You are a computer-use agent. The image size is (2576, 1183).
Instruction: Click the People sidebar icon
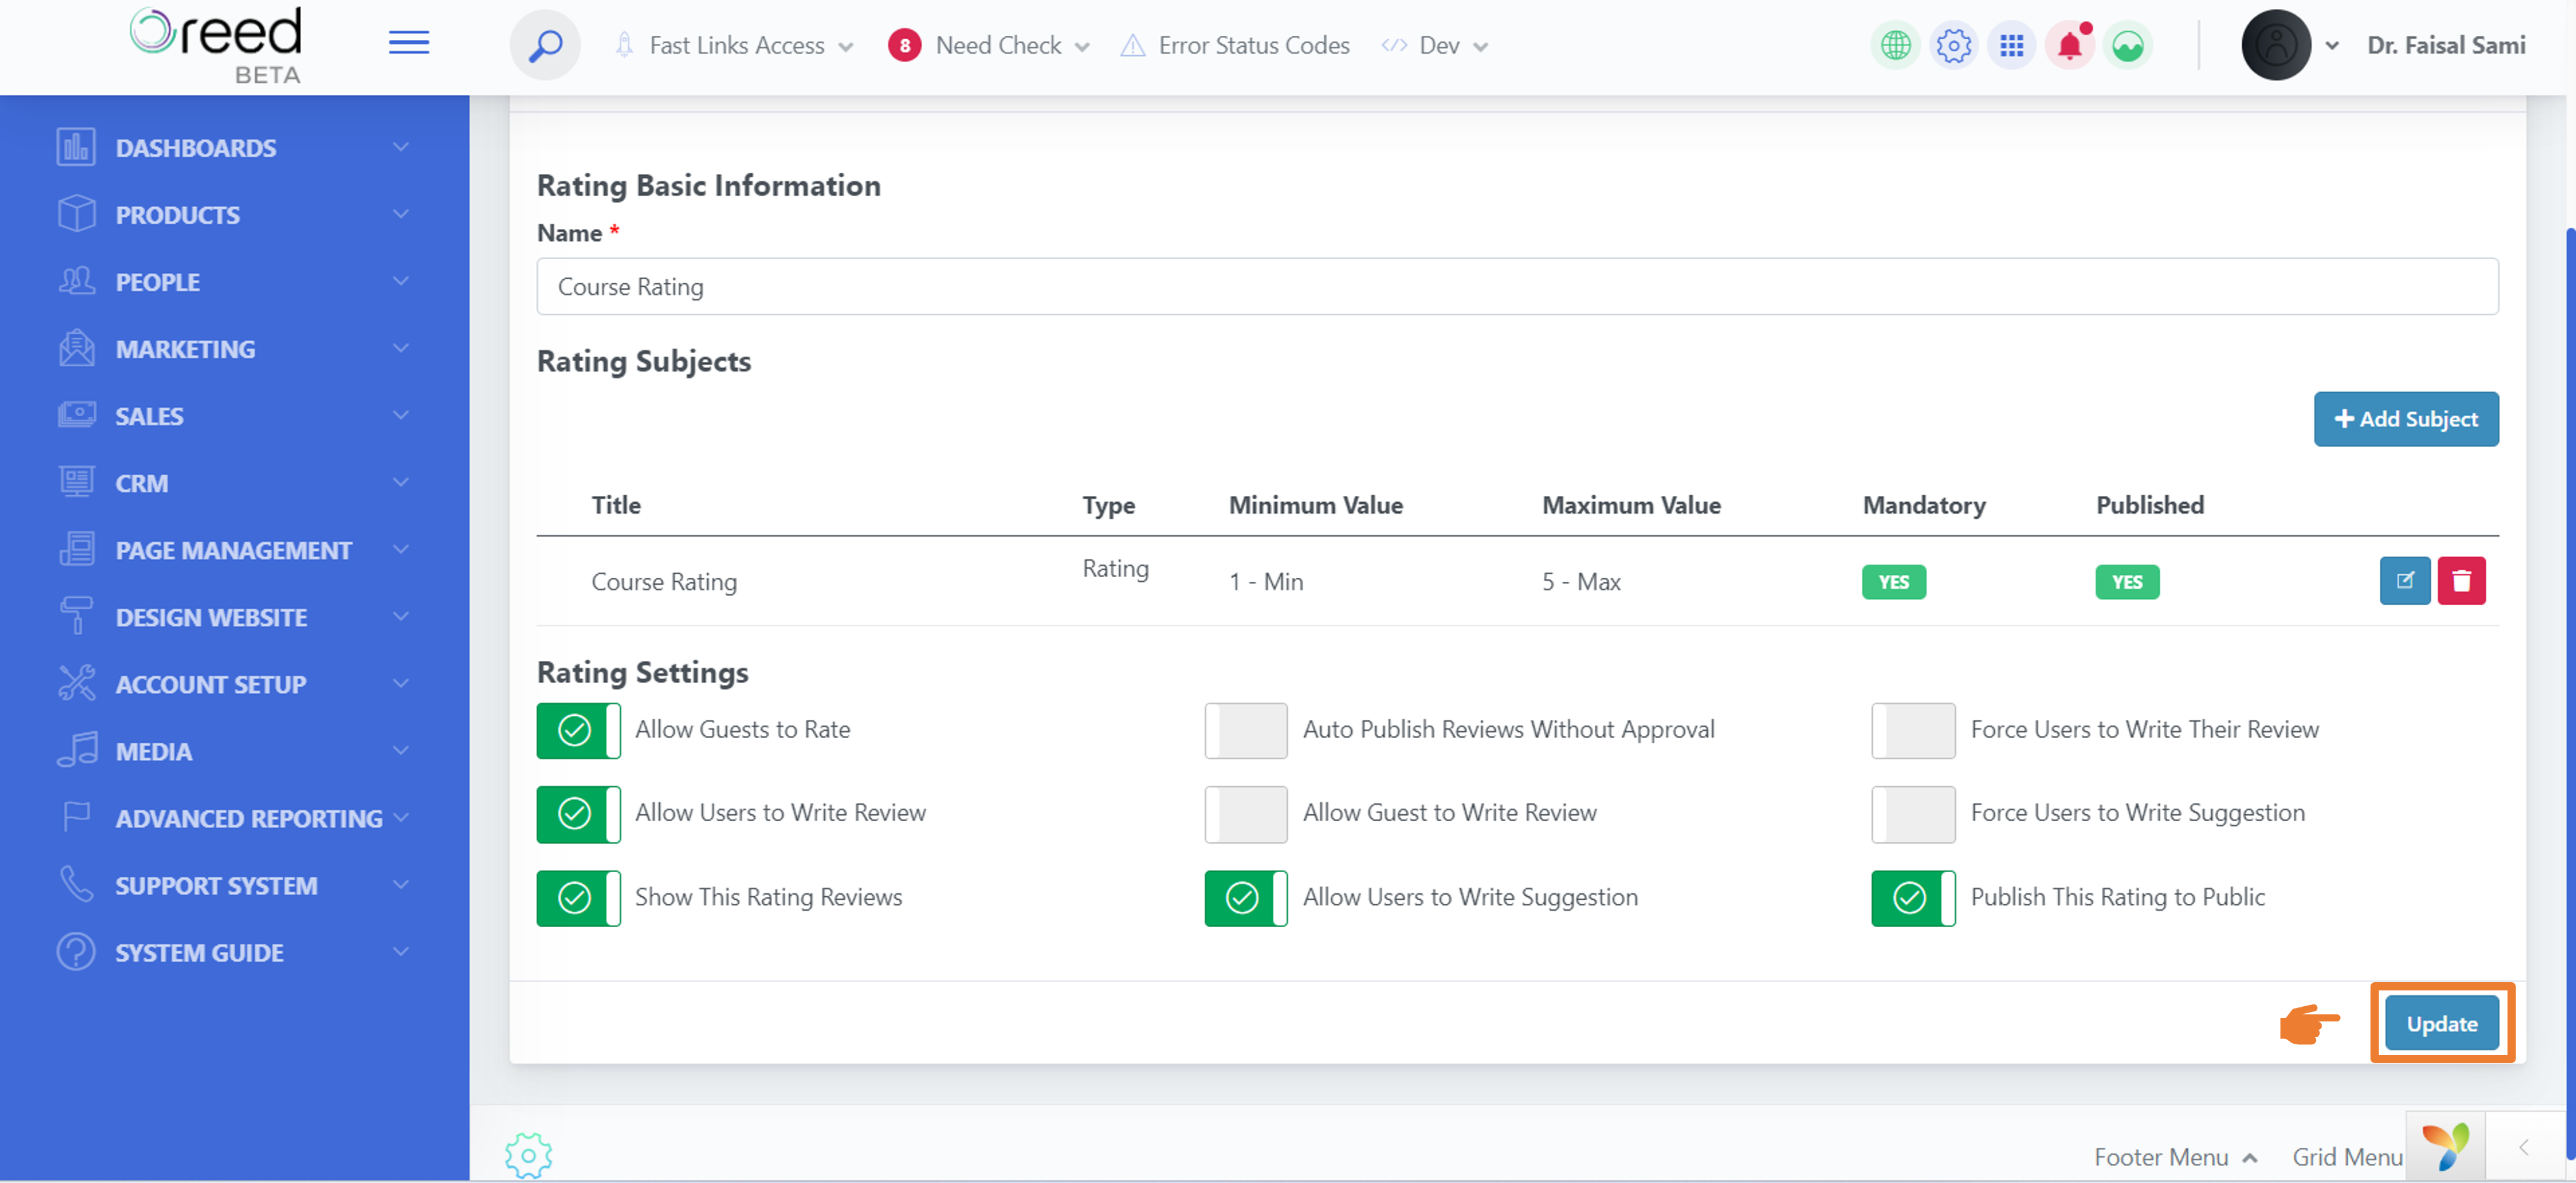76,281
